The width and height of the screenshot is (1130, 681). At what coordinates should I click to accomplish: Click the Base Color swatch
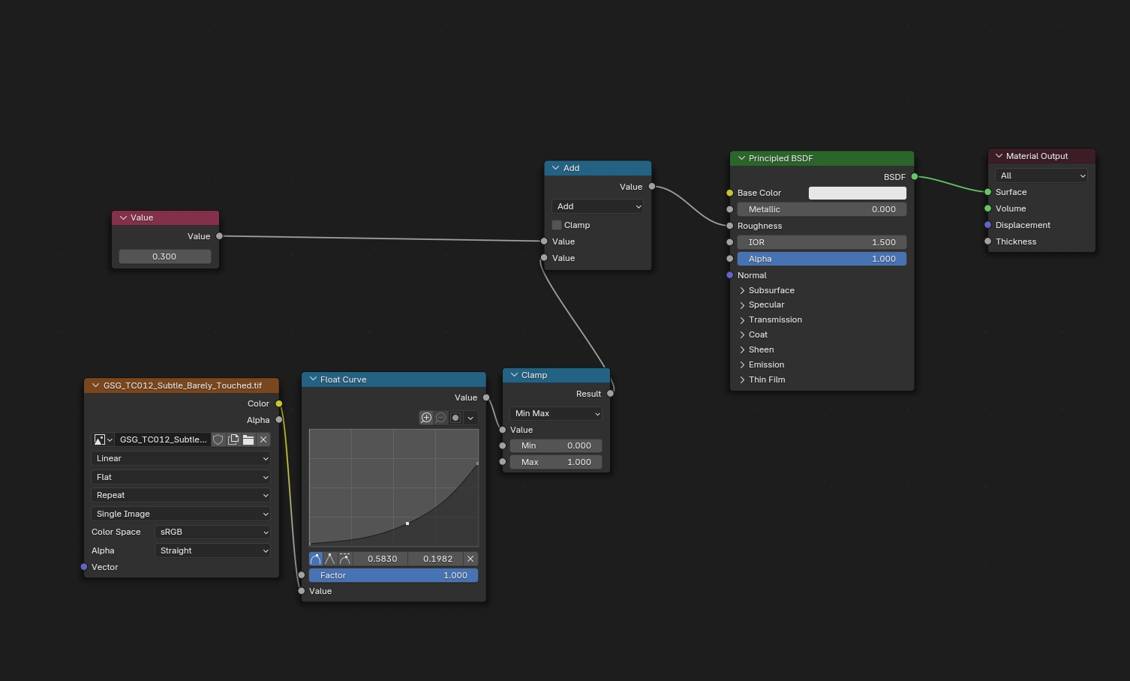pos(857,193)
